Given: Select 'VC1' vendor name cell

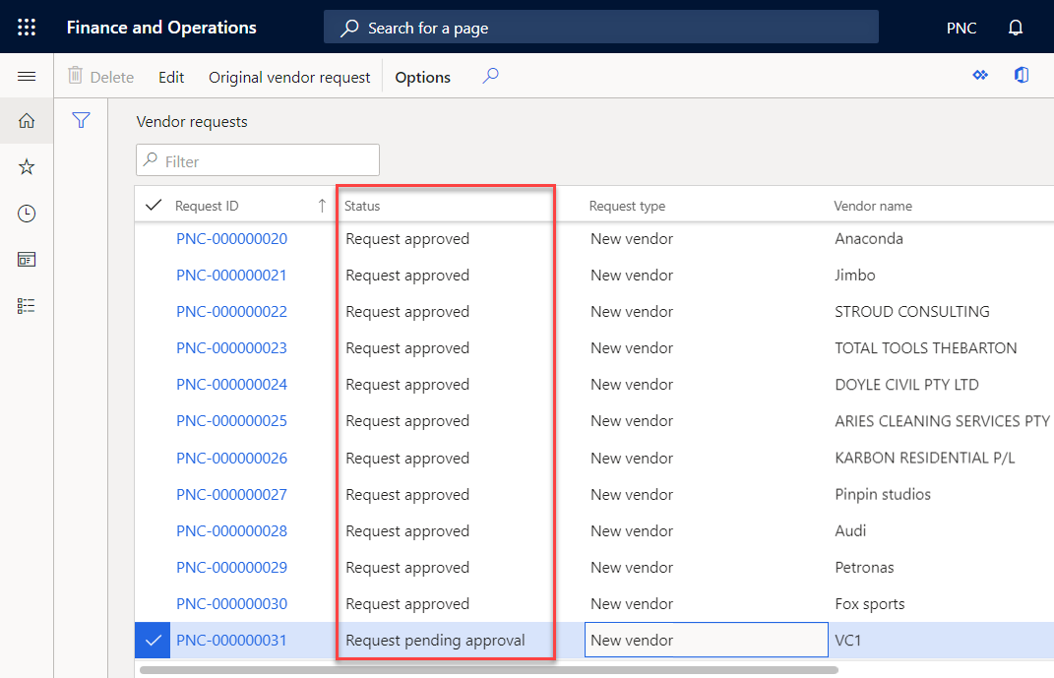Looking at the screenshot, I should (847, 640).
